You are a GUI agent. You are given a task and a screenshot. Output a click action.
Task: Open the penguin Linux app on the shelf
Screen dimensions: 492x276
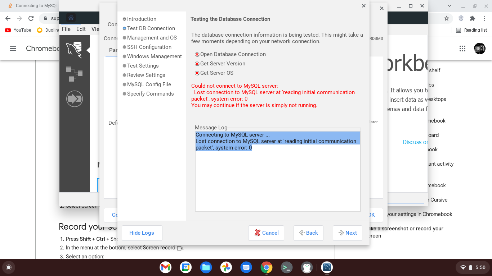click(307, 267)
